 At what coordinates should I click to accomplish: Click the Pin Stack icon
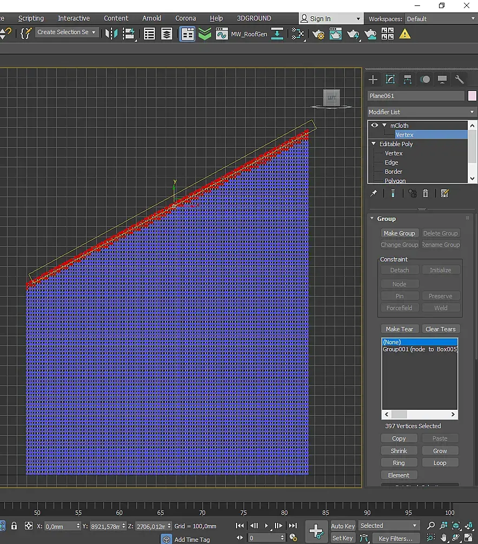pos(374,193)
